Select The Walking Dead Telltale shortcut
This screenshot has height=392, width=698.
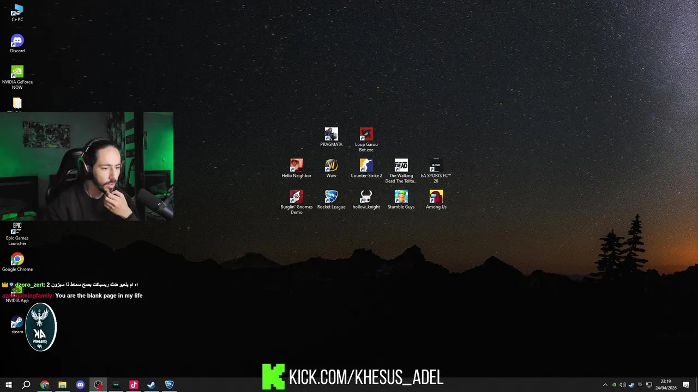401,171
